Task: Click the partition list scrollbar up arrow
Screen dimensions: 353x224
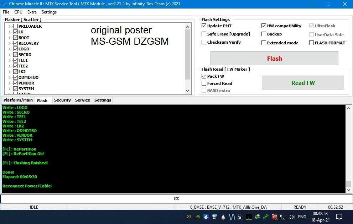Action: (187, 27)
